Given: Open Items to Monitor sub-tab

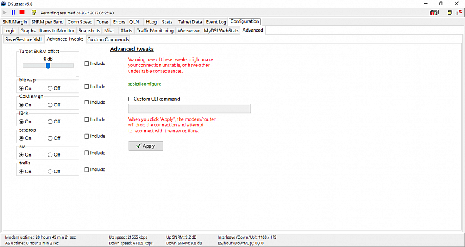Looking at the screenshot, I should point(57,30).
